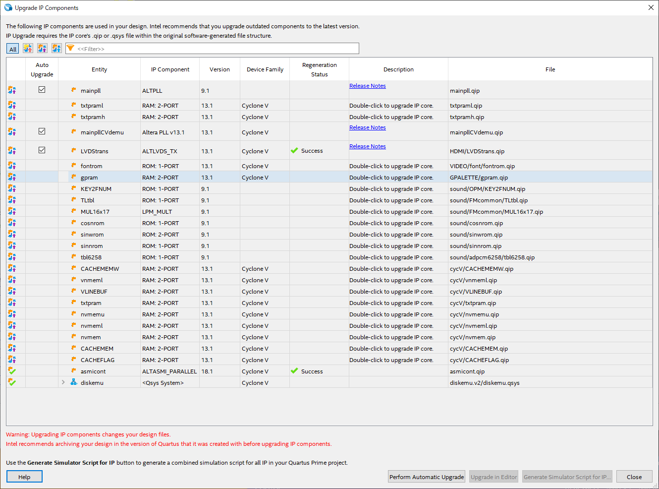Sort by the Device Family column header

click(x=265, y=69)
